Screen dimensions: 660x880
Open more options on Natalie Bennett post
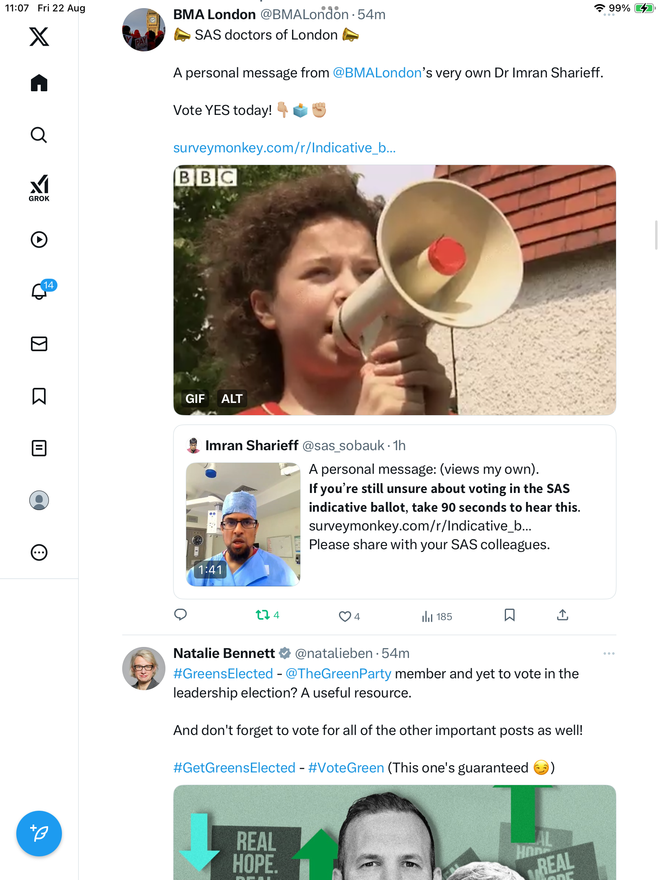click(x=609, y=653)
